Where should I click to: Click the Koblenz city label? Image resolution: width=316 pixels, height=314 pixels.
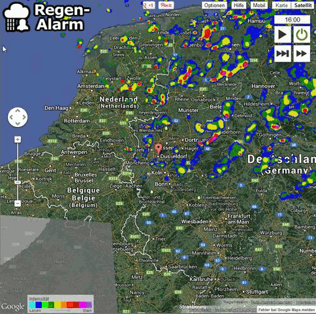[x=198, y=205]
